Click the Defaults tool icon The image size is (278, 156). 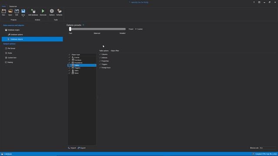point(59,13)
